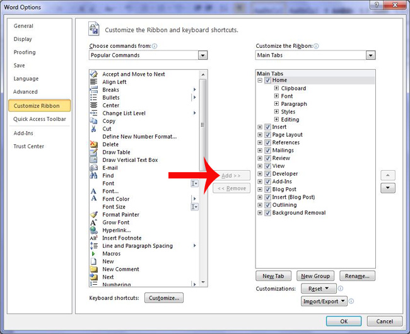Uncheck the Home tab checkbox

[267, 80]
